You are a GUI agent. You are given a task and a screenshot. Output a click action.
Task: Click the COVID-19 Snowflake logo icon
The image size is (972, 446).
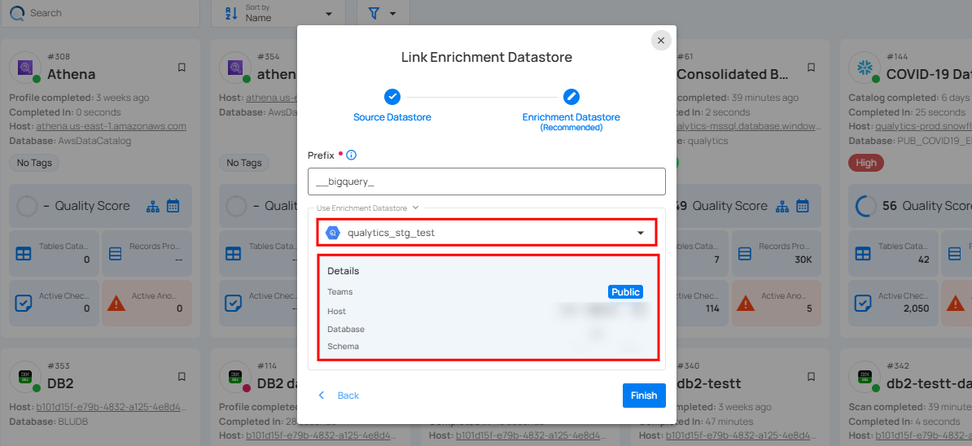[865, 67]
